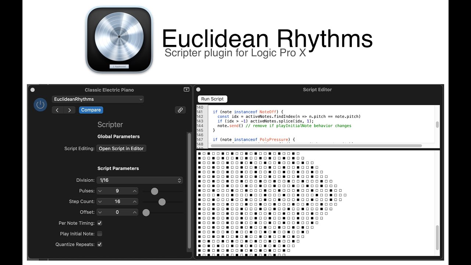Decrease Pulses with the down chevron
The image size is (471, 265).
[99, 191]
